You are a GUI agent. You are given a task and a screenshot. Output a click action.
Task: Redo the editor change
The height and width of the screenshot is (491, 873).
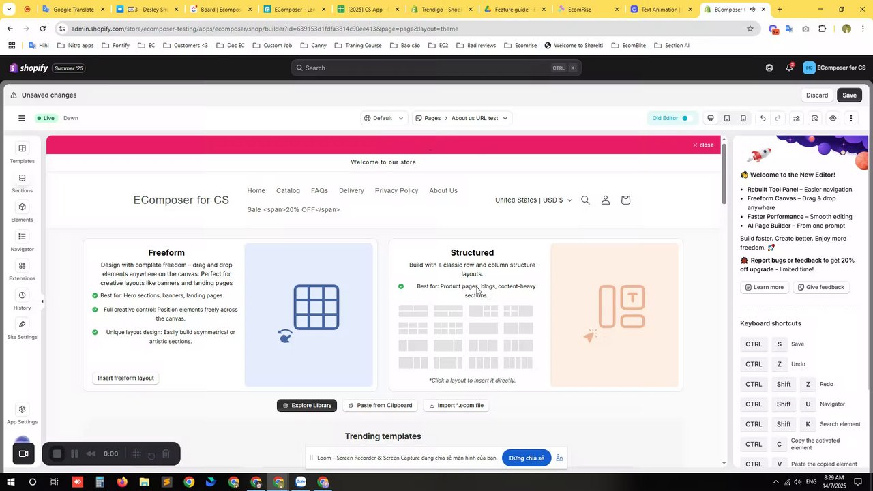point(778,118)
